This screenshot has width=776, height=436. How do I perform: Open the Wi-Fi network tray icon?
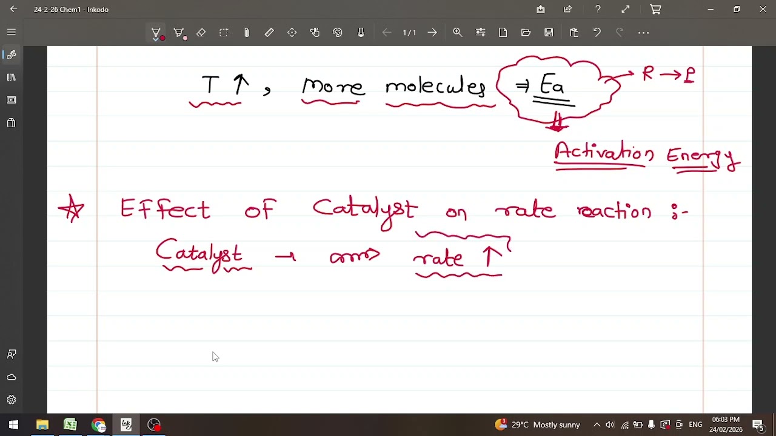click(x=624, y=424)
